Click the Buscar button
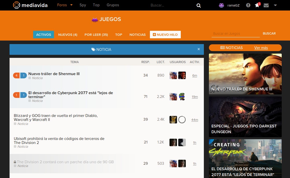Image resolution: width=290 pixels, height=178 pixels. pyautogui.click(x=269, y=33)
